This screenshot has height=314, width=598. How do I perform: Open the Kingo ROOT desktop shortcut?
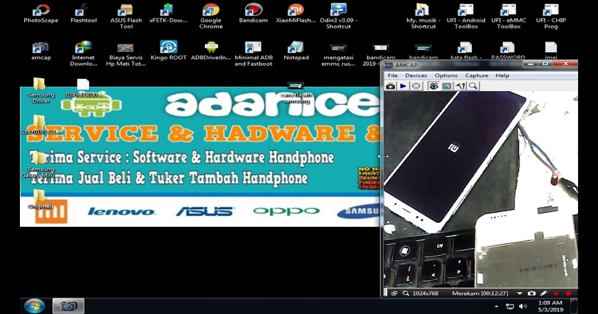pos(168,50)
